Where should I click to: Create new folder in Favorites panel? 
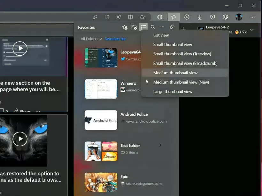(134, 27)
